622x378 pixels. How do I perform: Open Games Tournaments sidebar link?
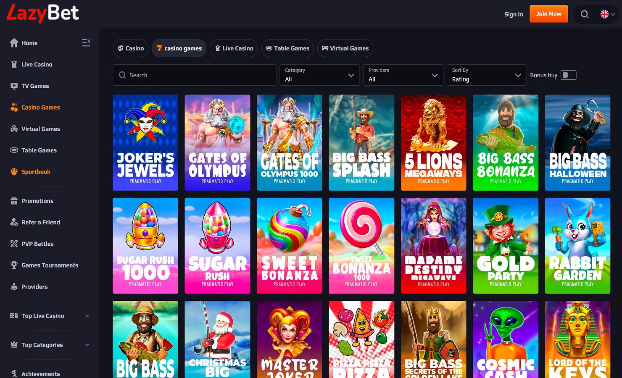(x=50, y=265)
